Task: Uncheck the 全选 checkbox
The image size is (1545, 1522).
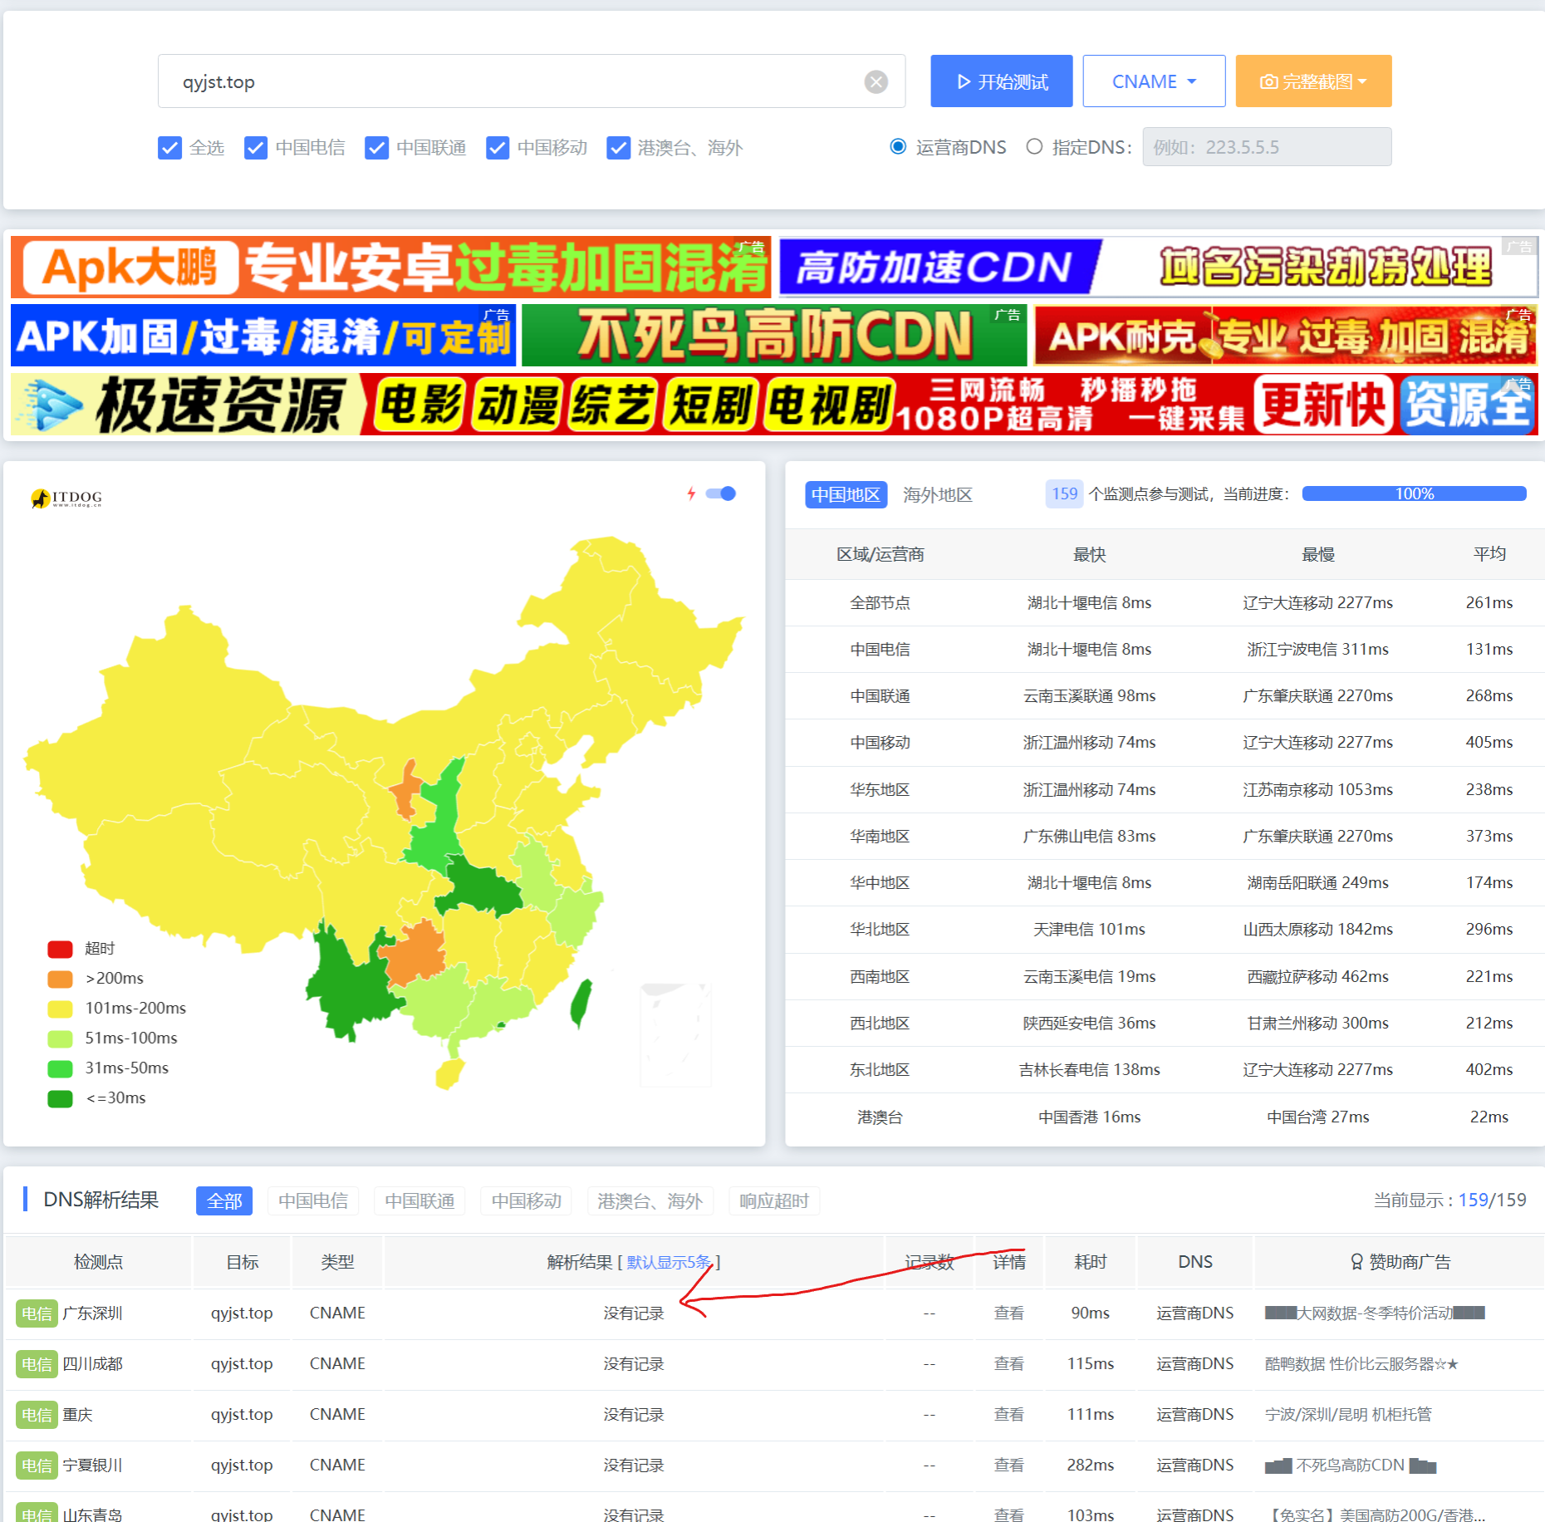Action: 169,148
